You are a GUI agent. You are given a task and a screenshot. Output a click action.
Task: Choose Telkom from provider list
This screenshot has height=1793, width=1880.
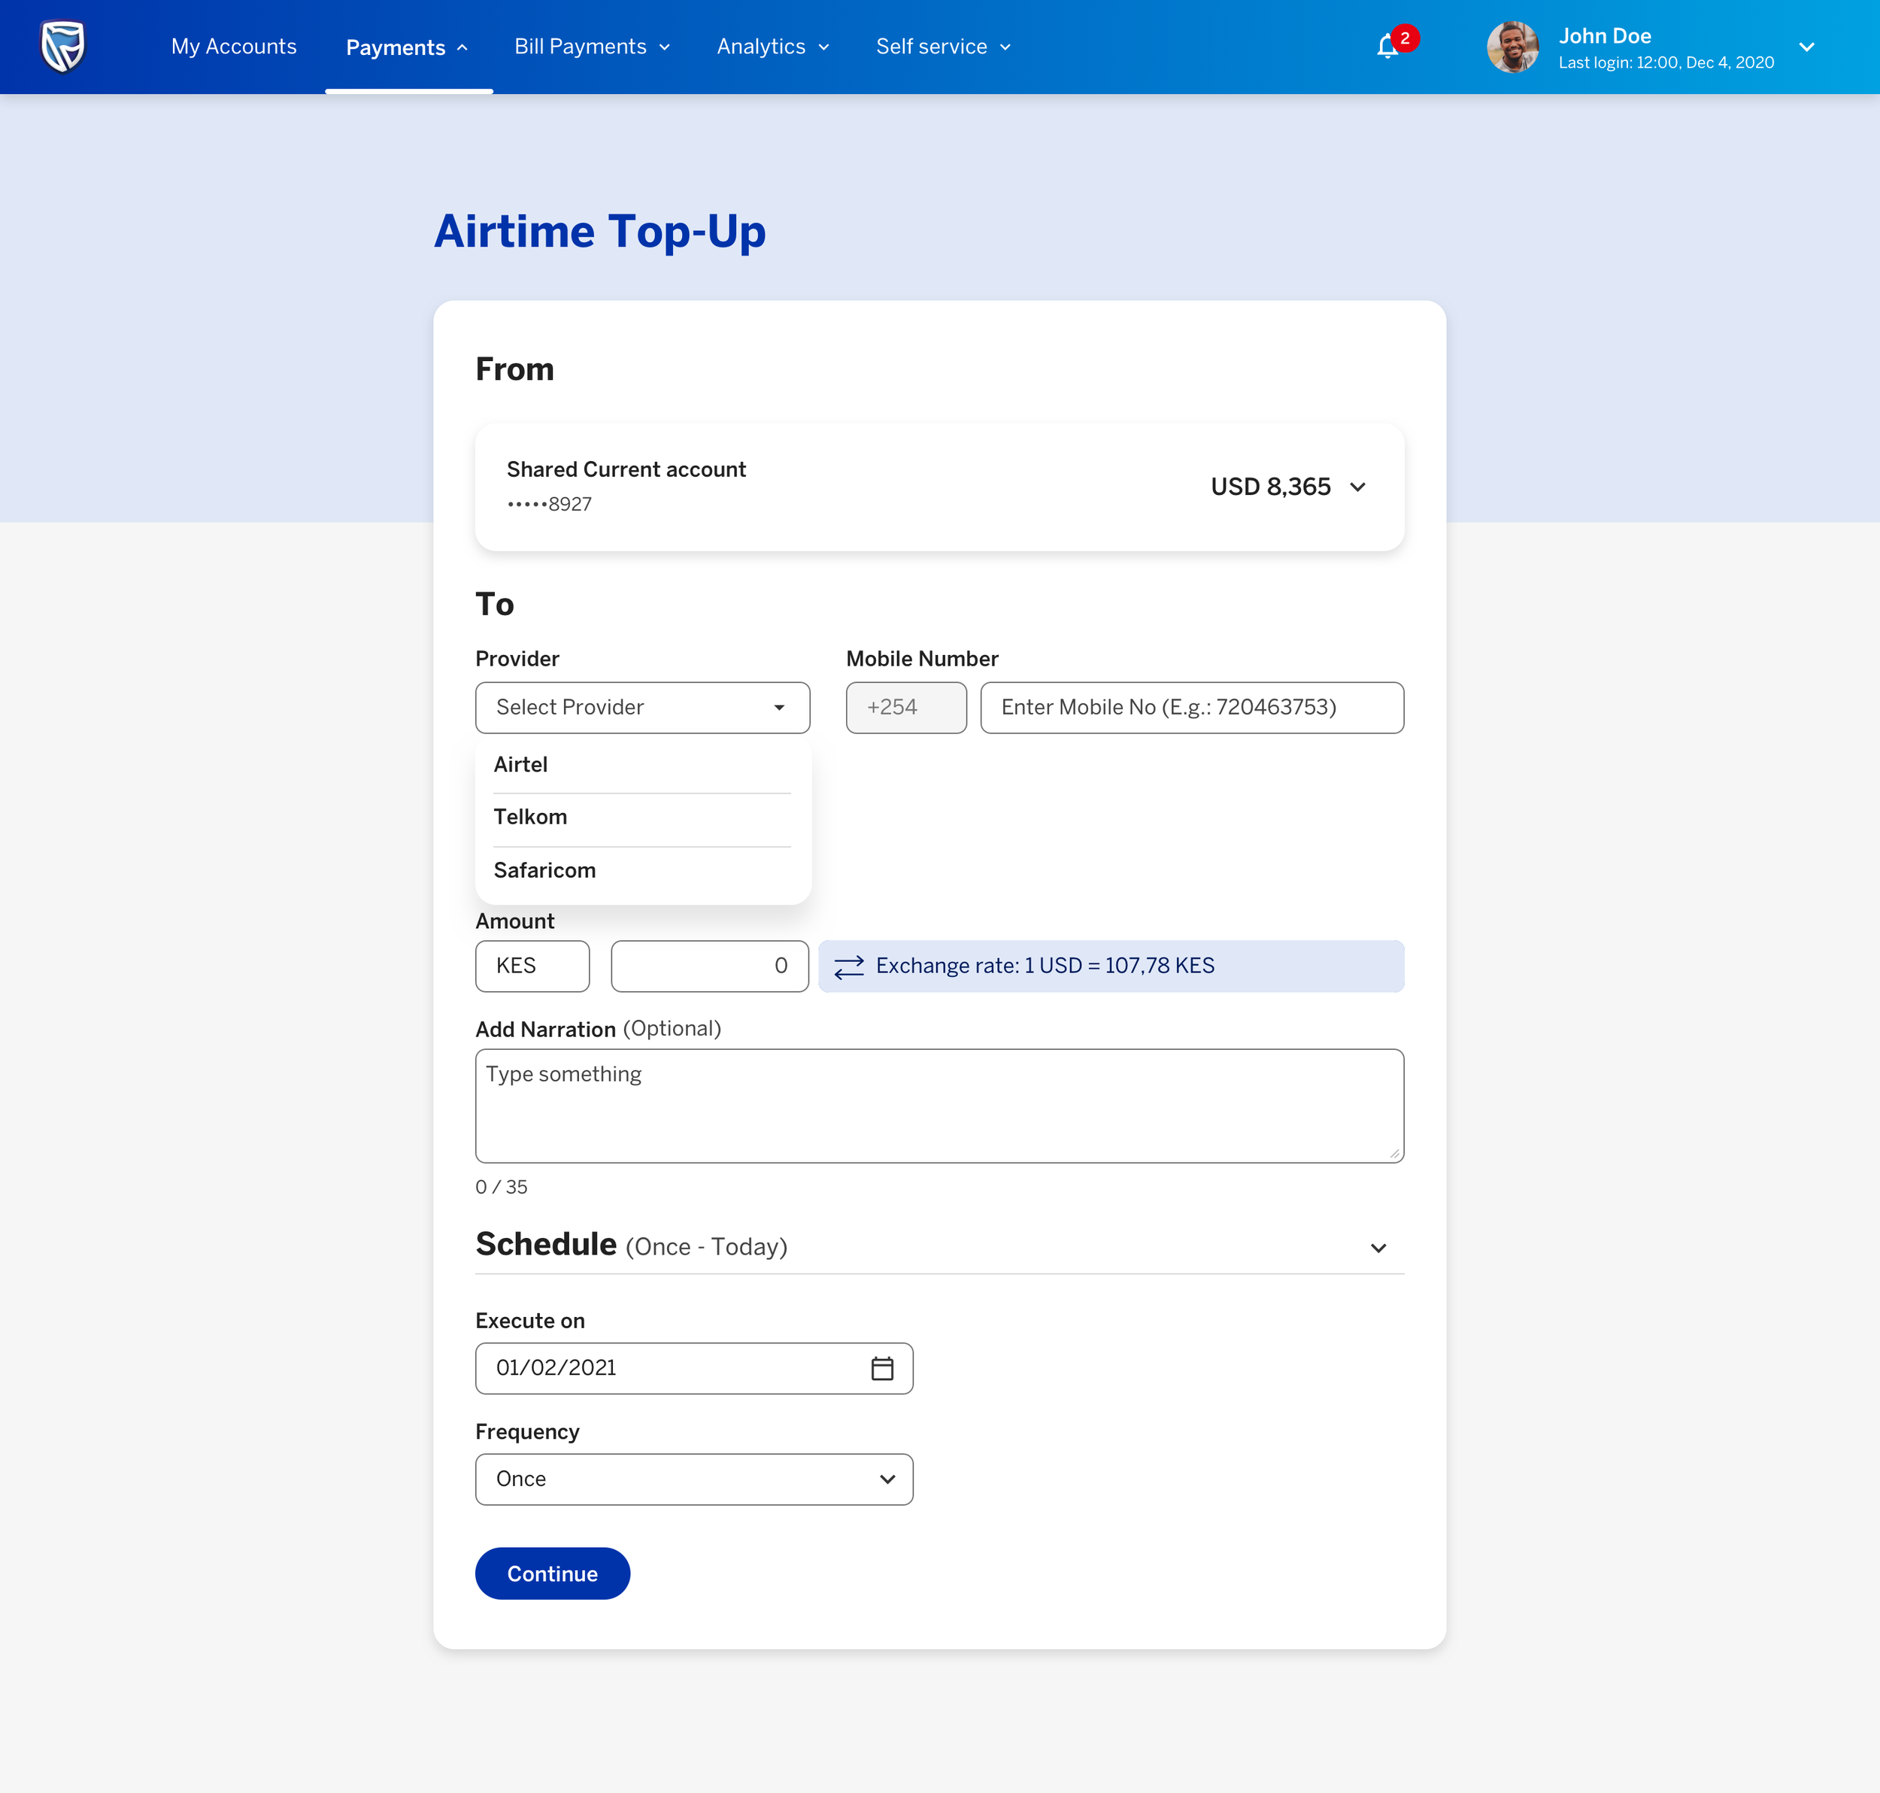pyautogui.click(x=530, y=818)
